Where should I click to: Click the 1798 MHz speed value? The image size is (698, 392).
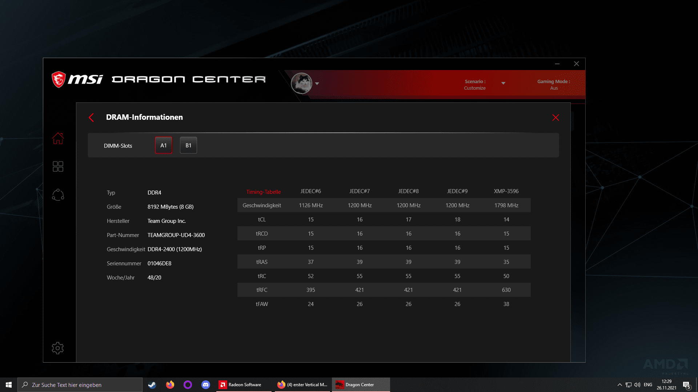(506, 205)
